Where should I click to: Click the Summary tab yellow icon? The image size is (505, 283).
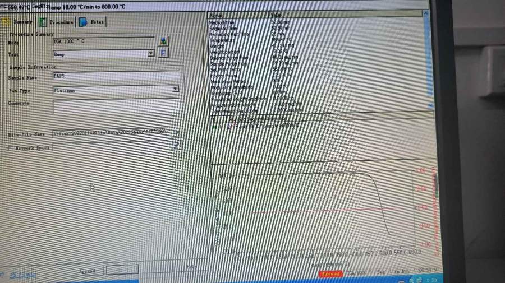point(6,21)
